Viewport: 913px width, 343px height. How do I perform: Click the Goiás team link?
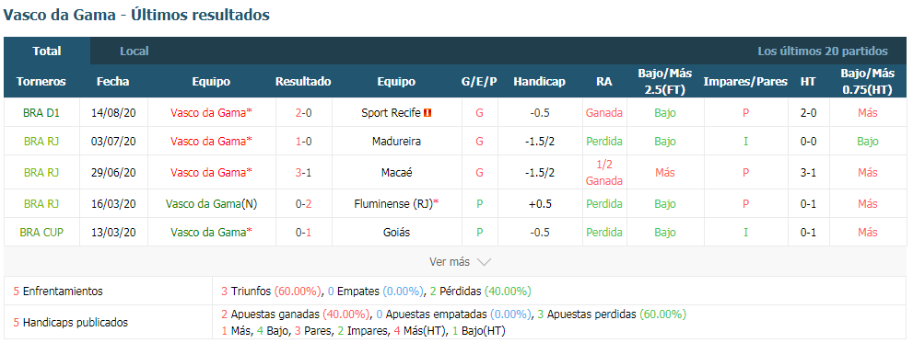click(x=396, y=233)
